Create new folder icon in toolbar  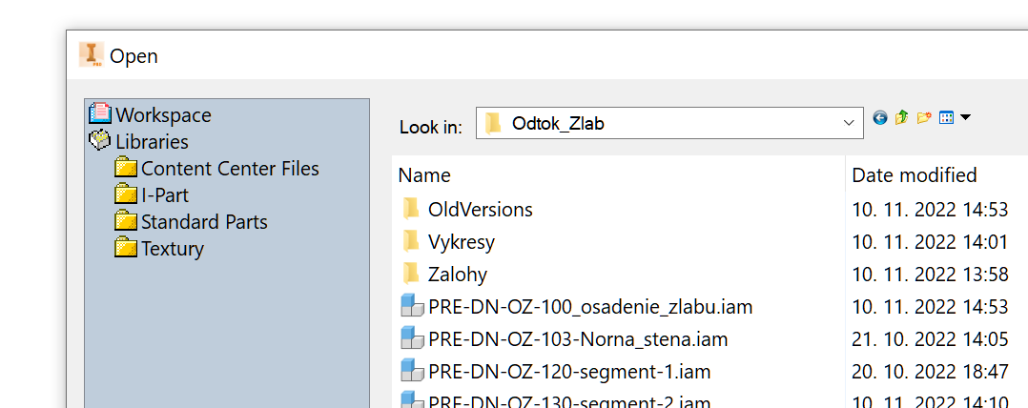coord(924,118)
